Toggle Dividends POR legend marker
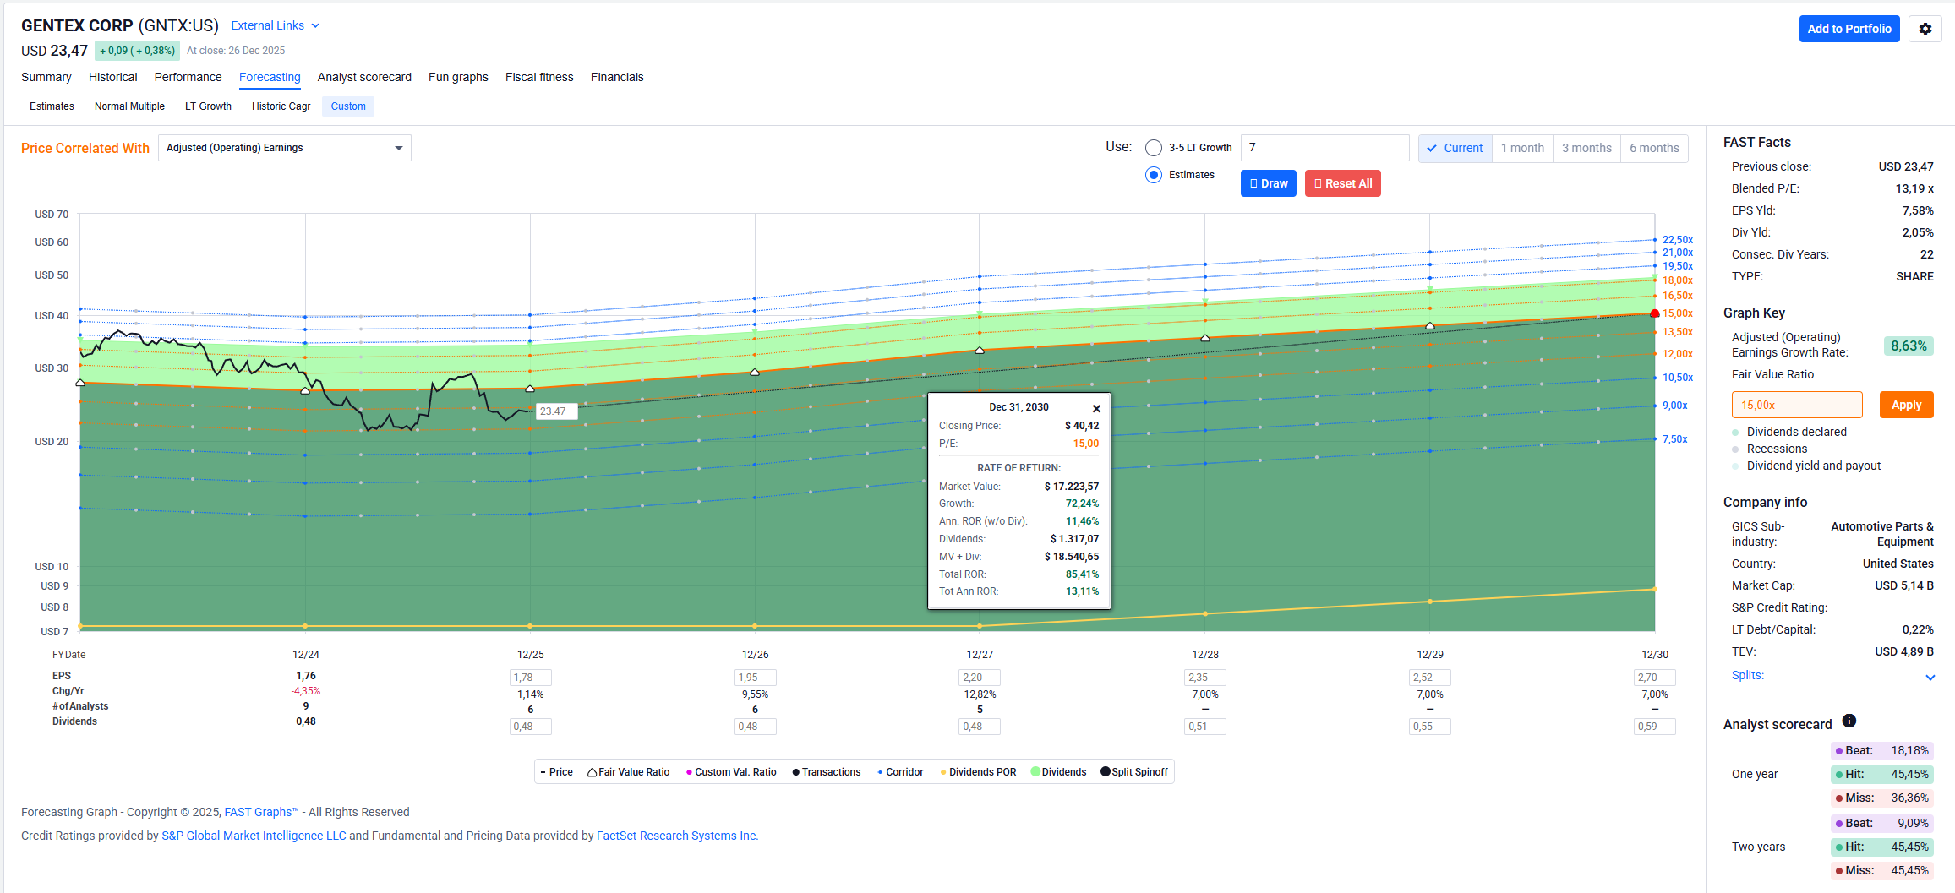 (x=943, y=772)
